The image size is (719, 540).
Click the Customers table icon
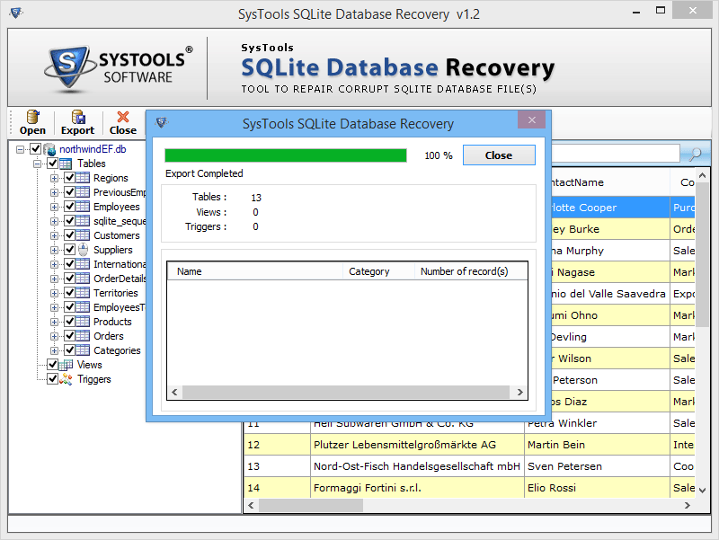point(83,235)
